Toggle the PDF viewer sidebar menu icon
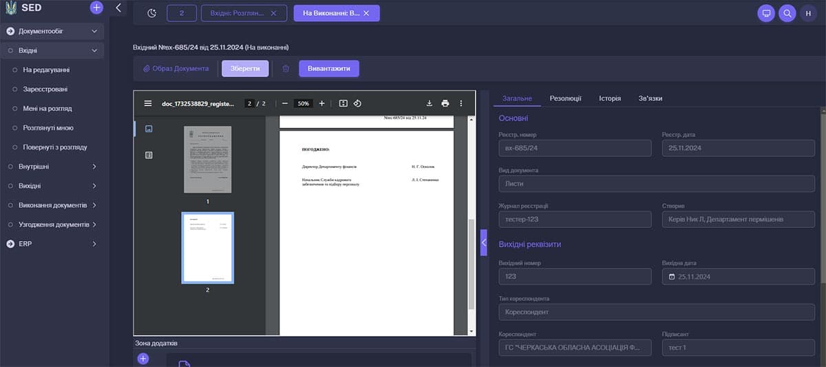The image size is (826, 367). [x=148, y=103]
